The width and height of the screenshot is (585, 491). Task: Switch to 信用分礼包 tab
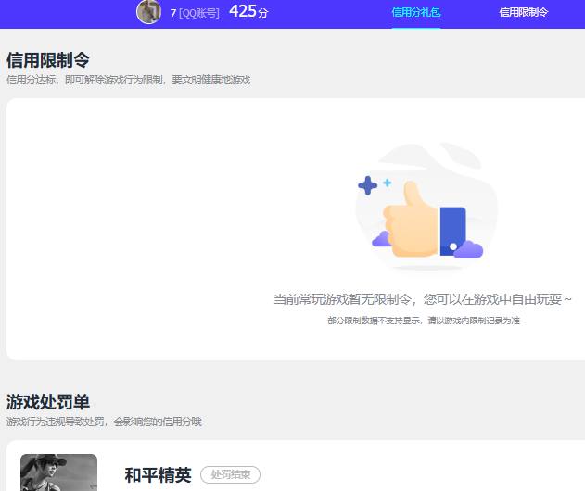(416, 12)
